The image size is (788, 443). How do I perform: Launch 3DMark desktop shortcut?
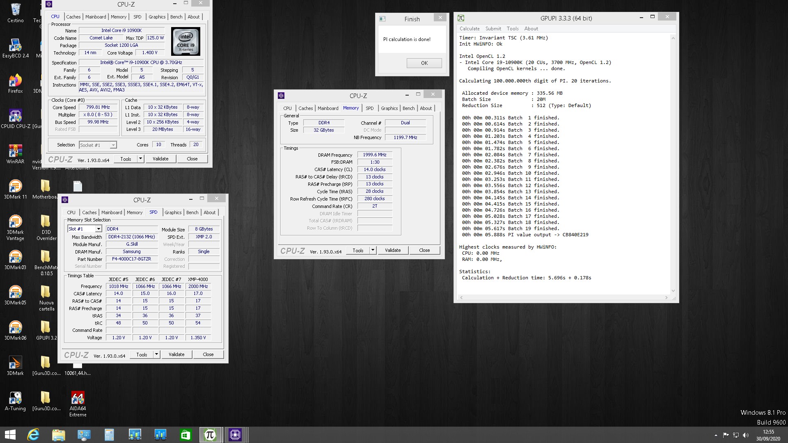point(16,365)
